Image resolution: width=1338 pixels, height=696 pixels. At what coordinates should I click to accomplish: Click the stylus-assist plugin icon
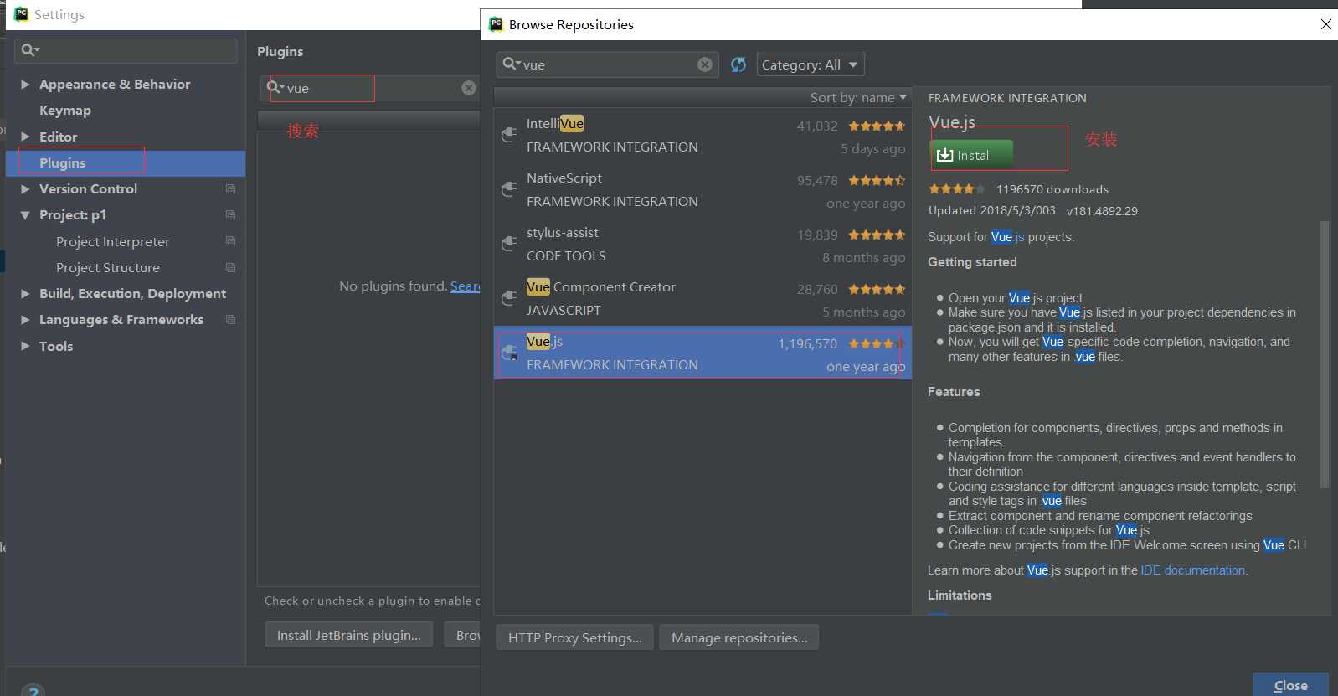coord(508,244)
